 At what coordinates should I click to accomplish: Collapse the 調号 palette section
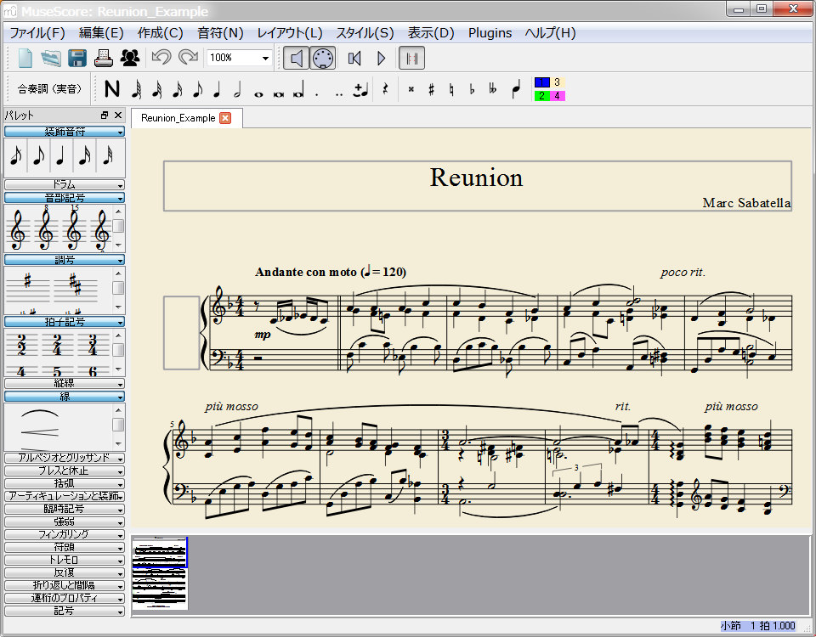[65, 260]
